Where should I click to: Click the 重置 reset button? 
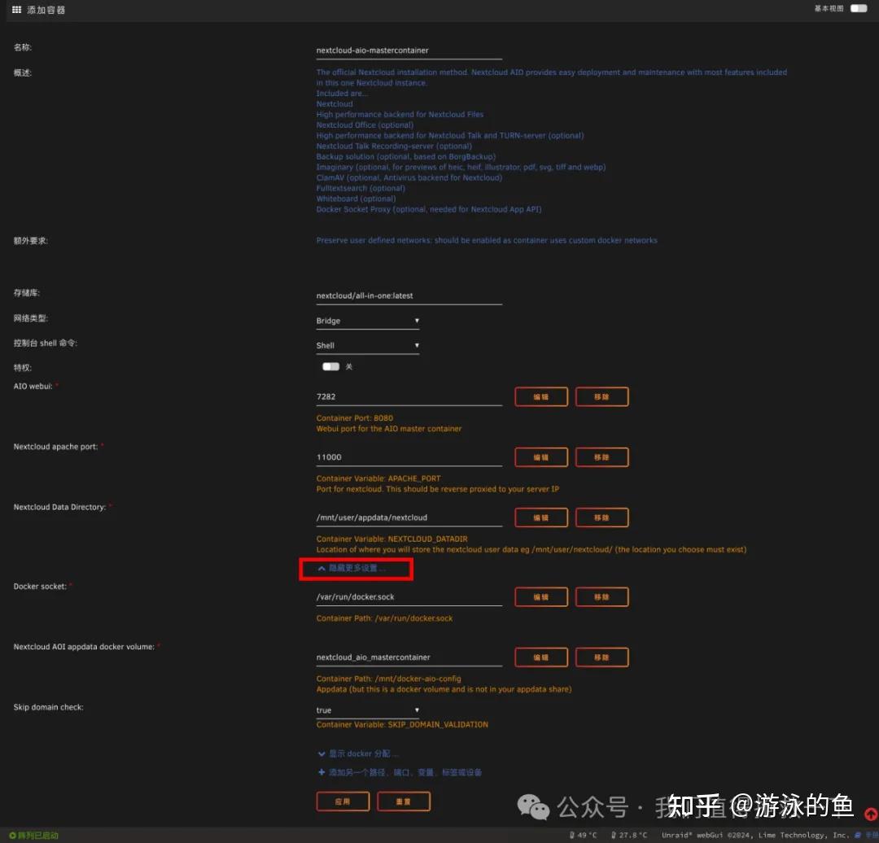point(404,801)
